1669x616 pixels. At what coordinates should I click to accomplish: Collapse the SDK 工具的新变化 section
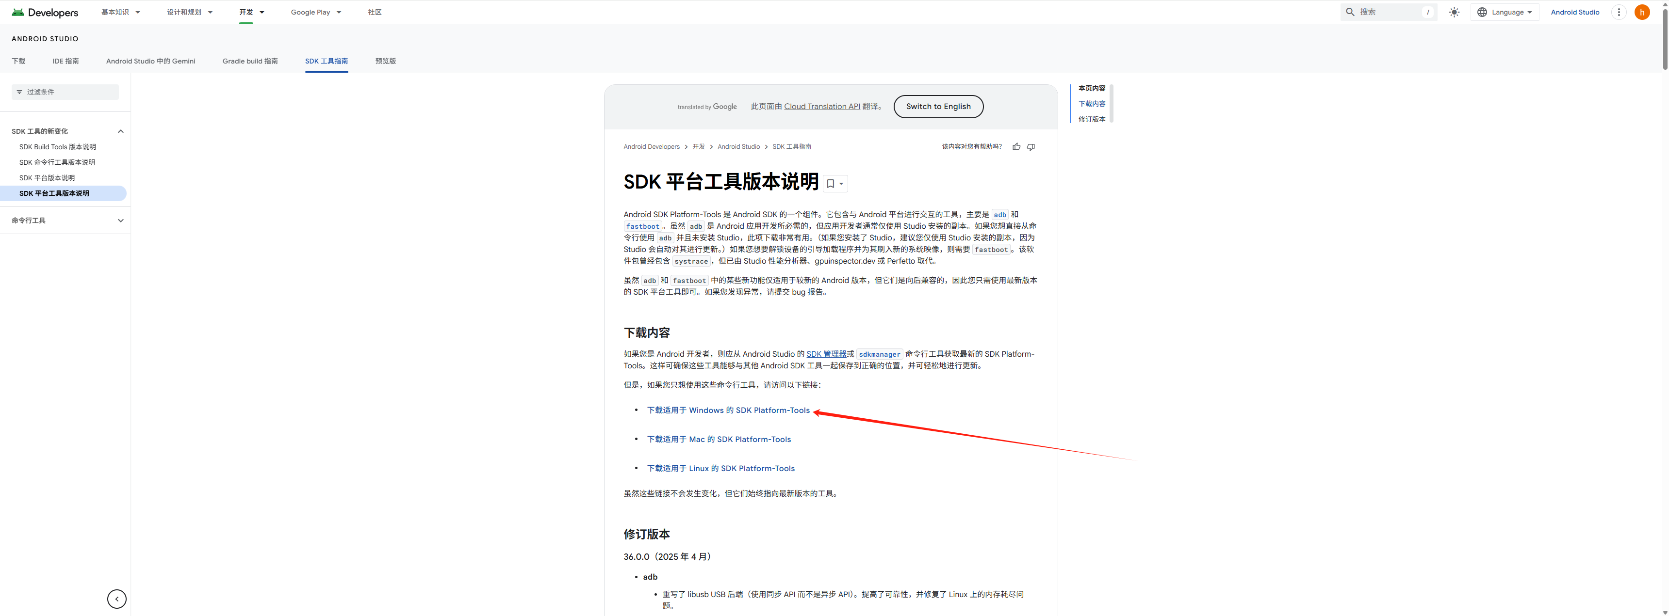point(120,131)
